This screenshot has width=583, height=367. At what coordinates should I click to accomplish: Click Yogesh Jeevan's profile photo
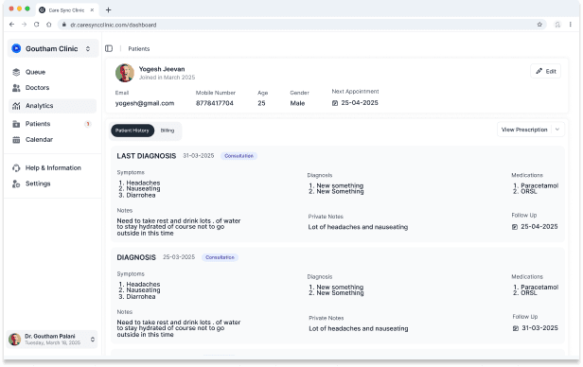pos(125,73)
